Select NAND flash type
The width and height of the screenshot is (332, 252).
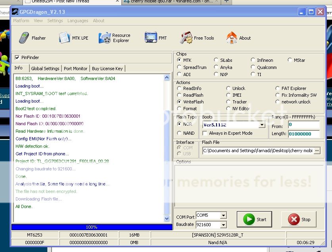[x=180, y=133]
